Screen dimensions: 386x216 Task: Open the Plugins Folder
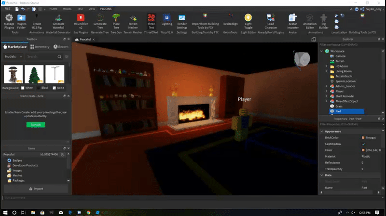click(x=21, y=22)
